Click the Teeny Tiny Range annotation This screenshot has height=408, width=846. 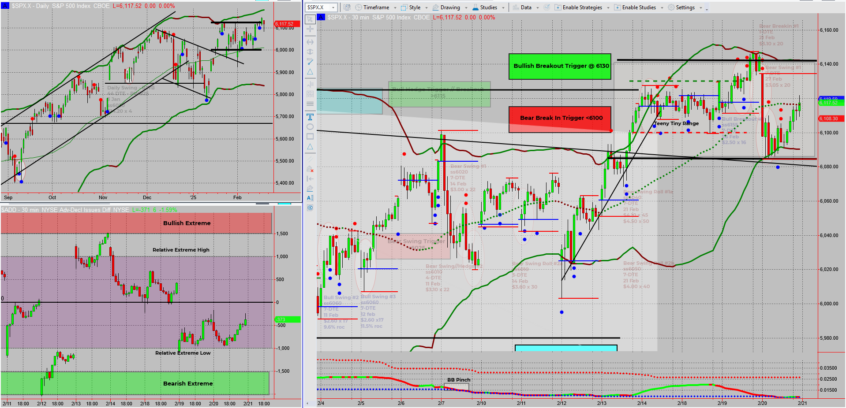676,123
